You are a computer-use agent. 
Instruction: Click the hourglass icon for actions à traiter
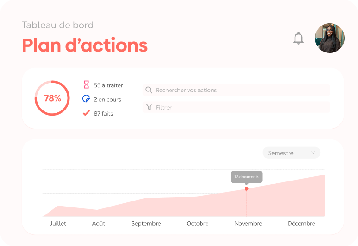coord(86,84)
